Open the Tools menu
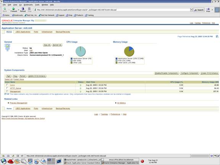This screenshot has height=165, width=220. pyautogui.click(x=37, y=5)
